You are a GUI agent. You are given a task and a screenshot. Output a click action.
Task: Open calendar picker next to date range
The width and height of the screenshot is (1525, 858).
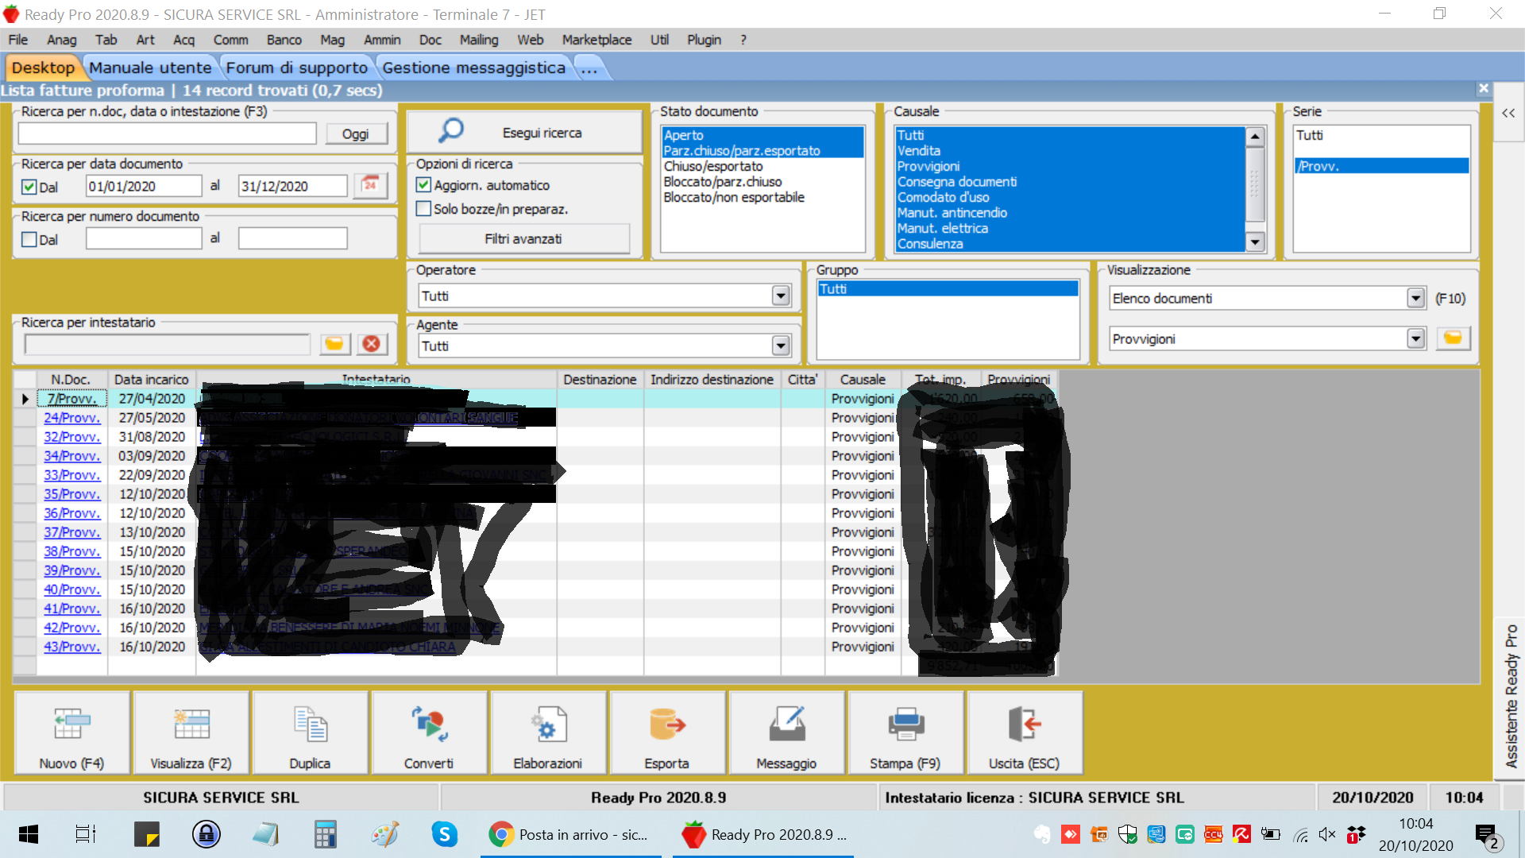click(x=370, y=185)
